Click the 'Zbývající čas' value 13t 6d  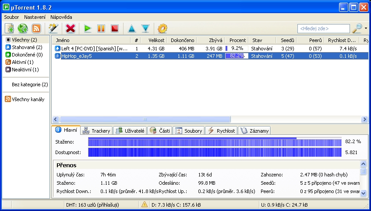(x=205, y=175)
